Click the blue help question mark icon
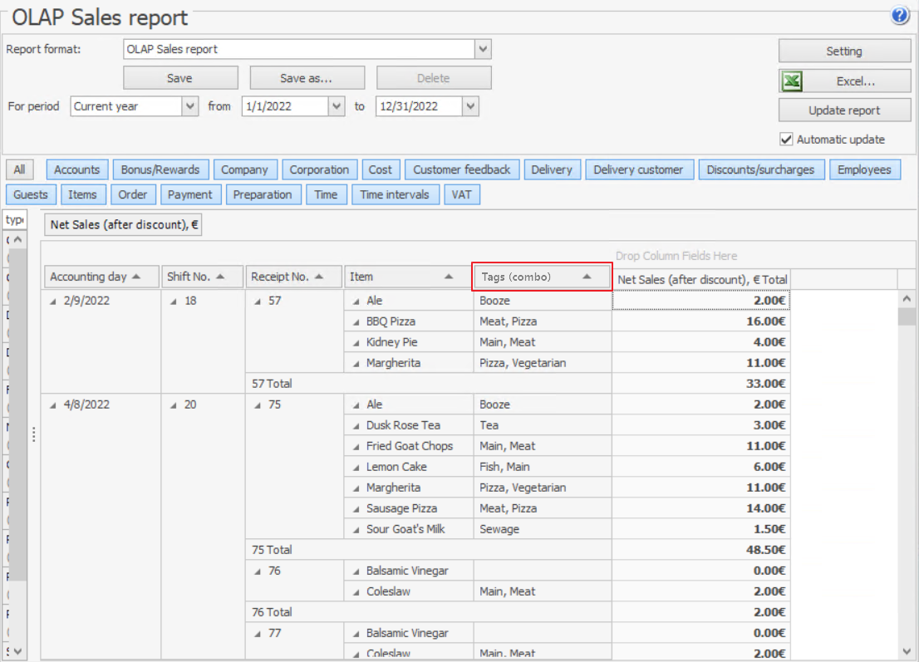 900,16
